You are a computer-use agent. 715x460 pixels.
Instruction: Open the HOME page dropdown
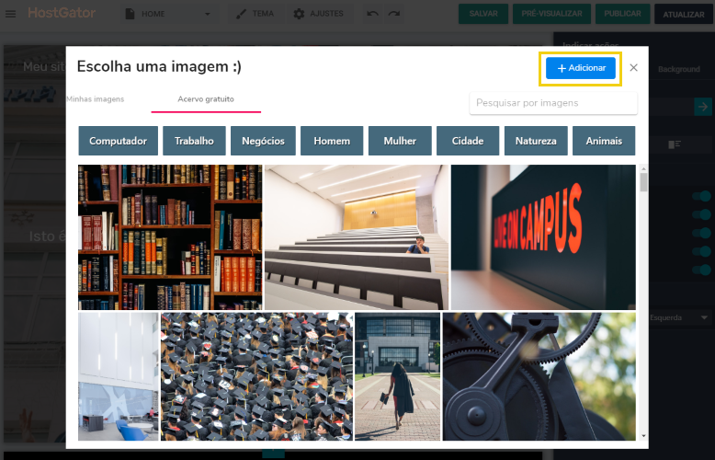169,14
